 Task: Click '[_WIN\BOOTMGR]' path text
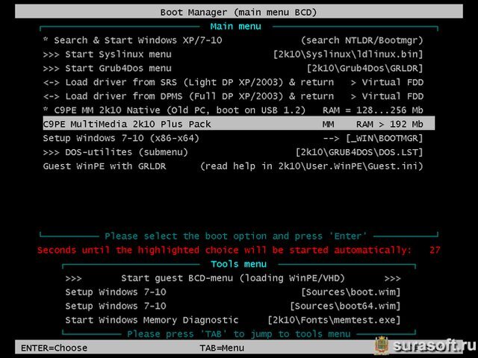385,138
